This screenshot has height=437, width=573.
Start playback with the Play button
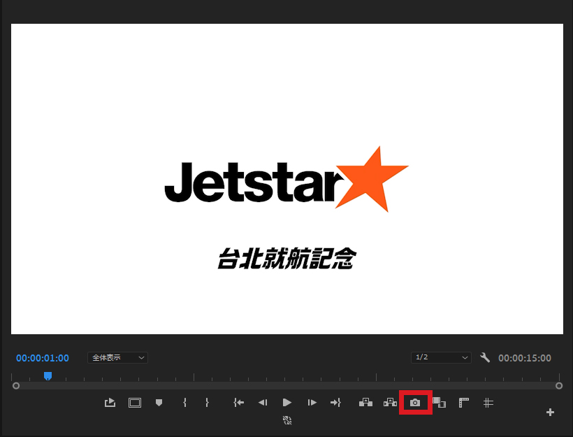[x=286, y=403]
